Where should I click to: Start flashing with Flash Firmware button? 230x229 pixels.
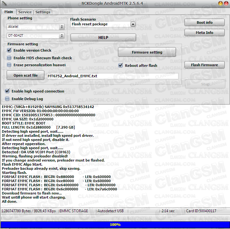click(204, 65)
